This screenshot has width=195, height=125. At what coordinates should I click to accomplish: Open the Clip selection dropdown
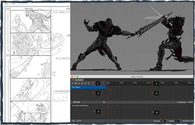(x=79, y=121)
